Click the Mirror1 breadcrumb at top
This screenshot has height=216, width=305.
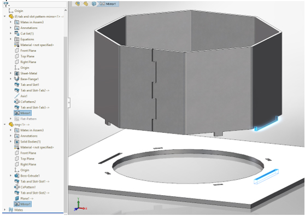108,4
